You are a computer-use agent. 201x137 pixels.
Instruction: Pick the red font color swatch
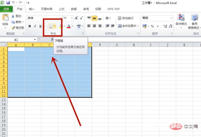[x=69, y=26]
